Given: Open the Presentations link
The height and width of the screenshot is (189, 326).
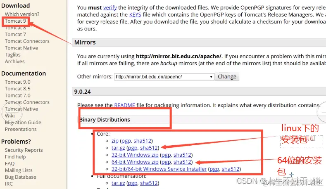Looking at the screenshot, I should (21, 129).
